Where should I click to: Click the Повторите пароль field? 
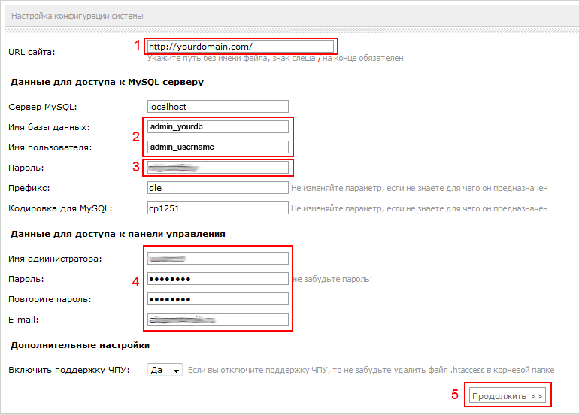click(218, 299)
